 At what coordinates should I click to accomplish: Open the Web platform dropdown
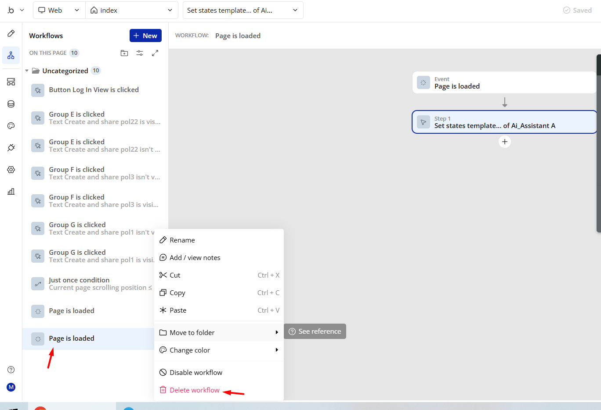click(x=59, y=10)
